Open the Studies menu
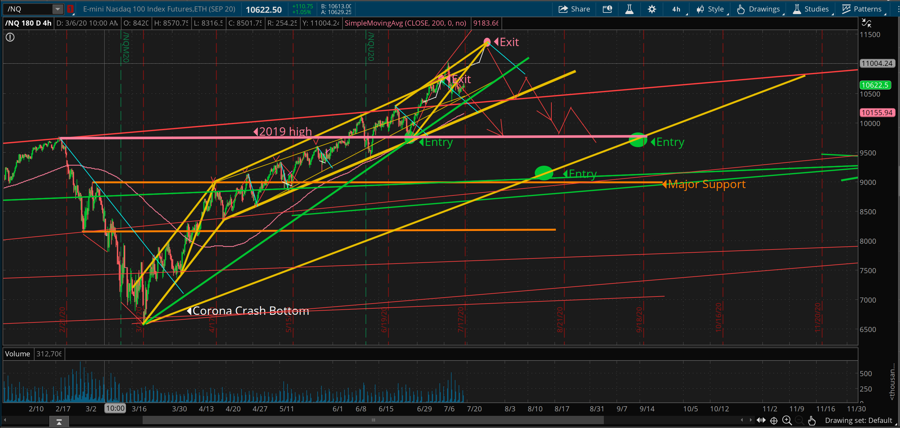This screenshot has width=900, height=428. [x=810, y=9]
